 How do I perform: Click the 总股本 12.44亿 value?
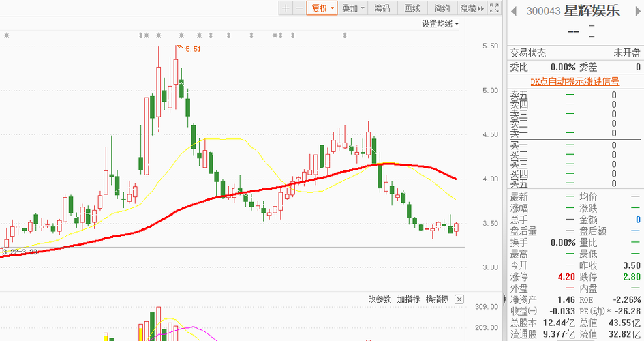pos(559,323)
